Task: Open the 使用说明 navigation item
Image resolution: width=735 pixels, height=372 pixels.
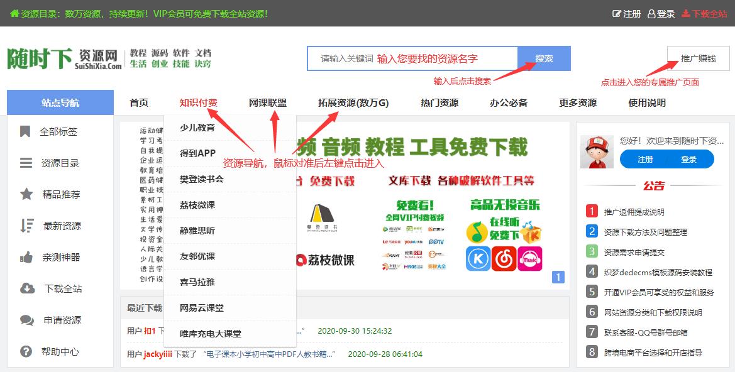Action: (647, 102)
